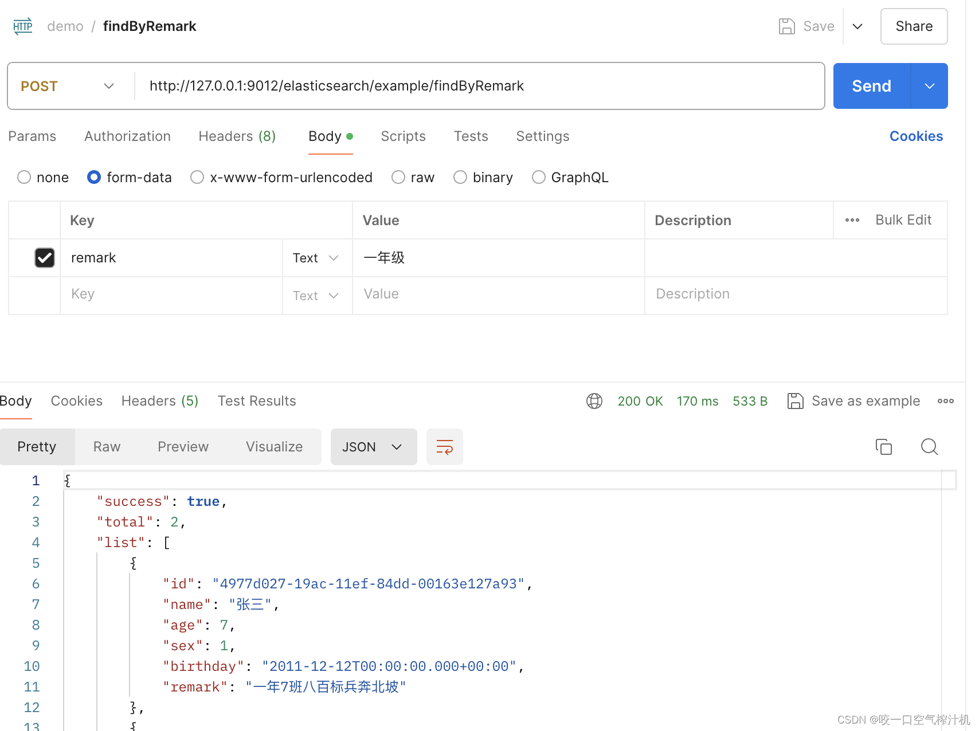Uncheck the remark key checkbox
This screenshot has width=979, height=731.
coord(45,257)
